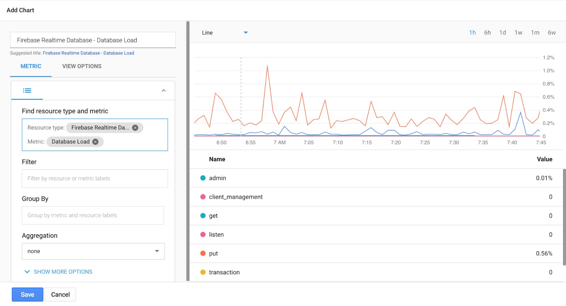Click the teal admin series color dot
The height and width of the screenshot is (306, 566).
(x=203, y=178)
